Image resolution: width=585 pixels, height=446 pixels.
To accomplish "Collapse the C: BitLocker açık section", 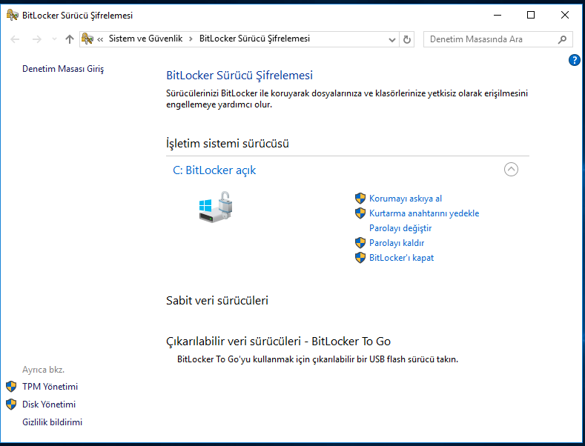I will pos(511,170).
